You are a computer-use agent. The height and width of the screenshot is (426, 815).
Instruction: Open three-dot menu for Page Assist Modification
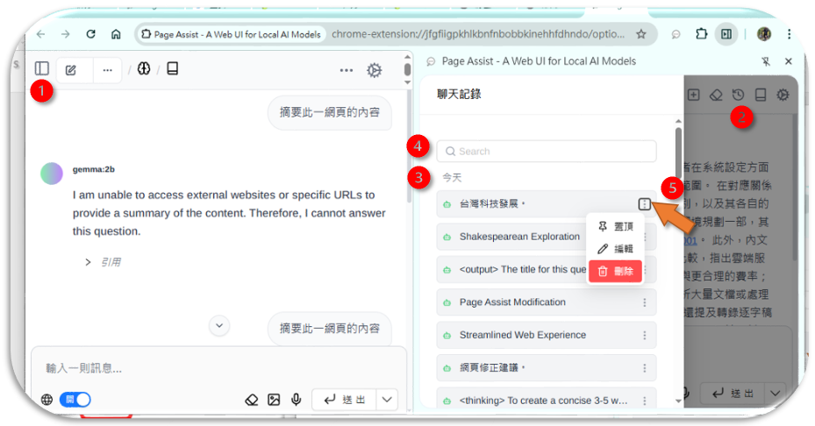tap(645, 302)
